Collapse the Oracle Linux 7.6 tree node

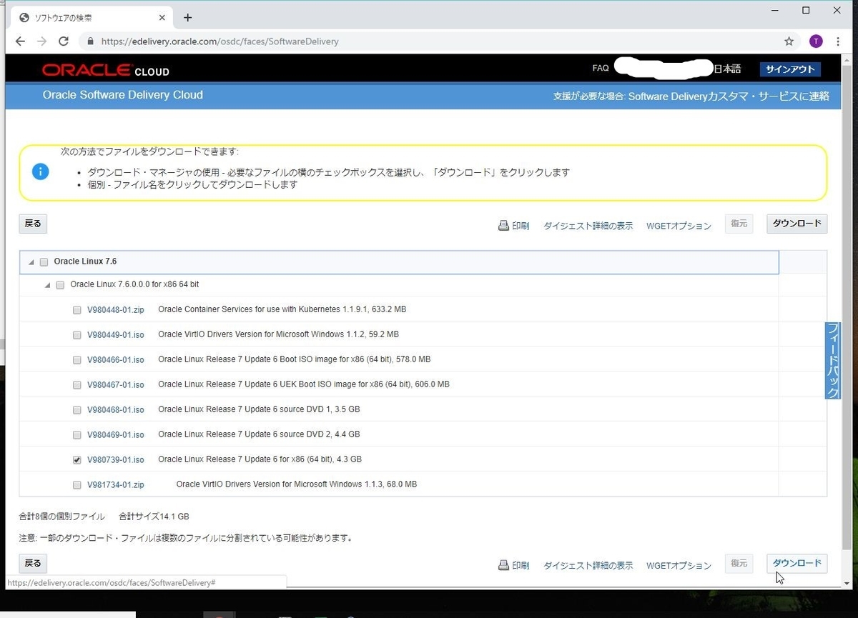pyautogui.click(x=31, y=261)
